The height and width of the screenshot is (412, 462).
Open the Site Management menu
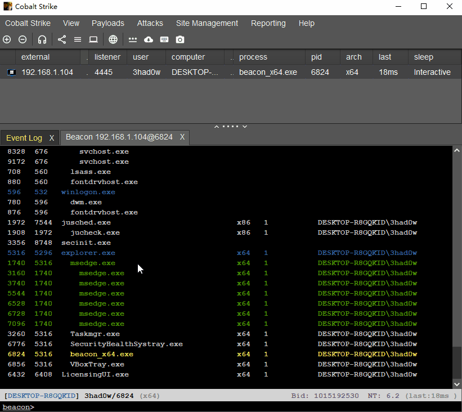coord(207,23)
